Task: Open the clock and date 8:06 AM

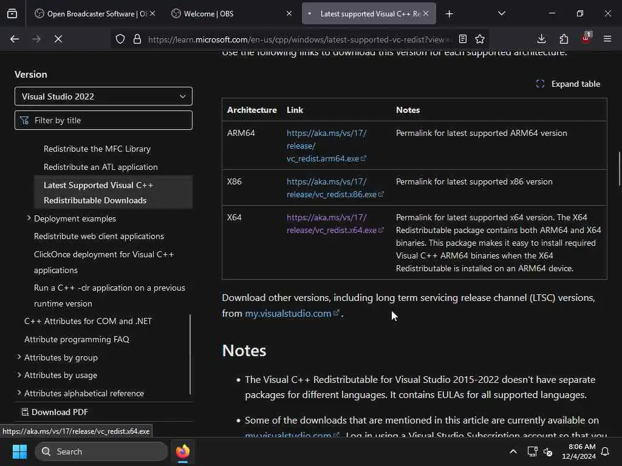Action: click(x=579, y=451)
